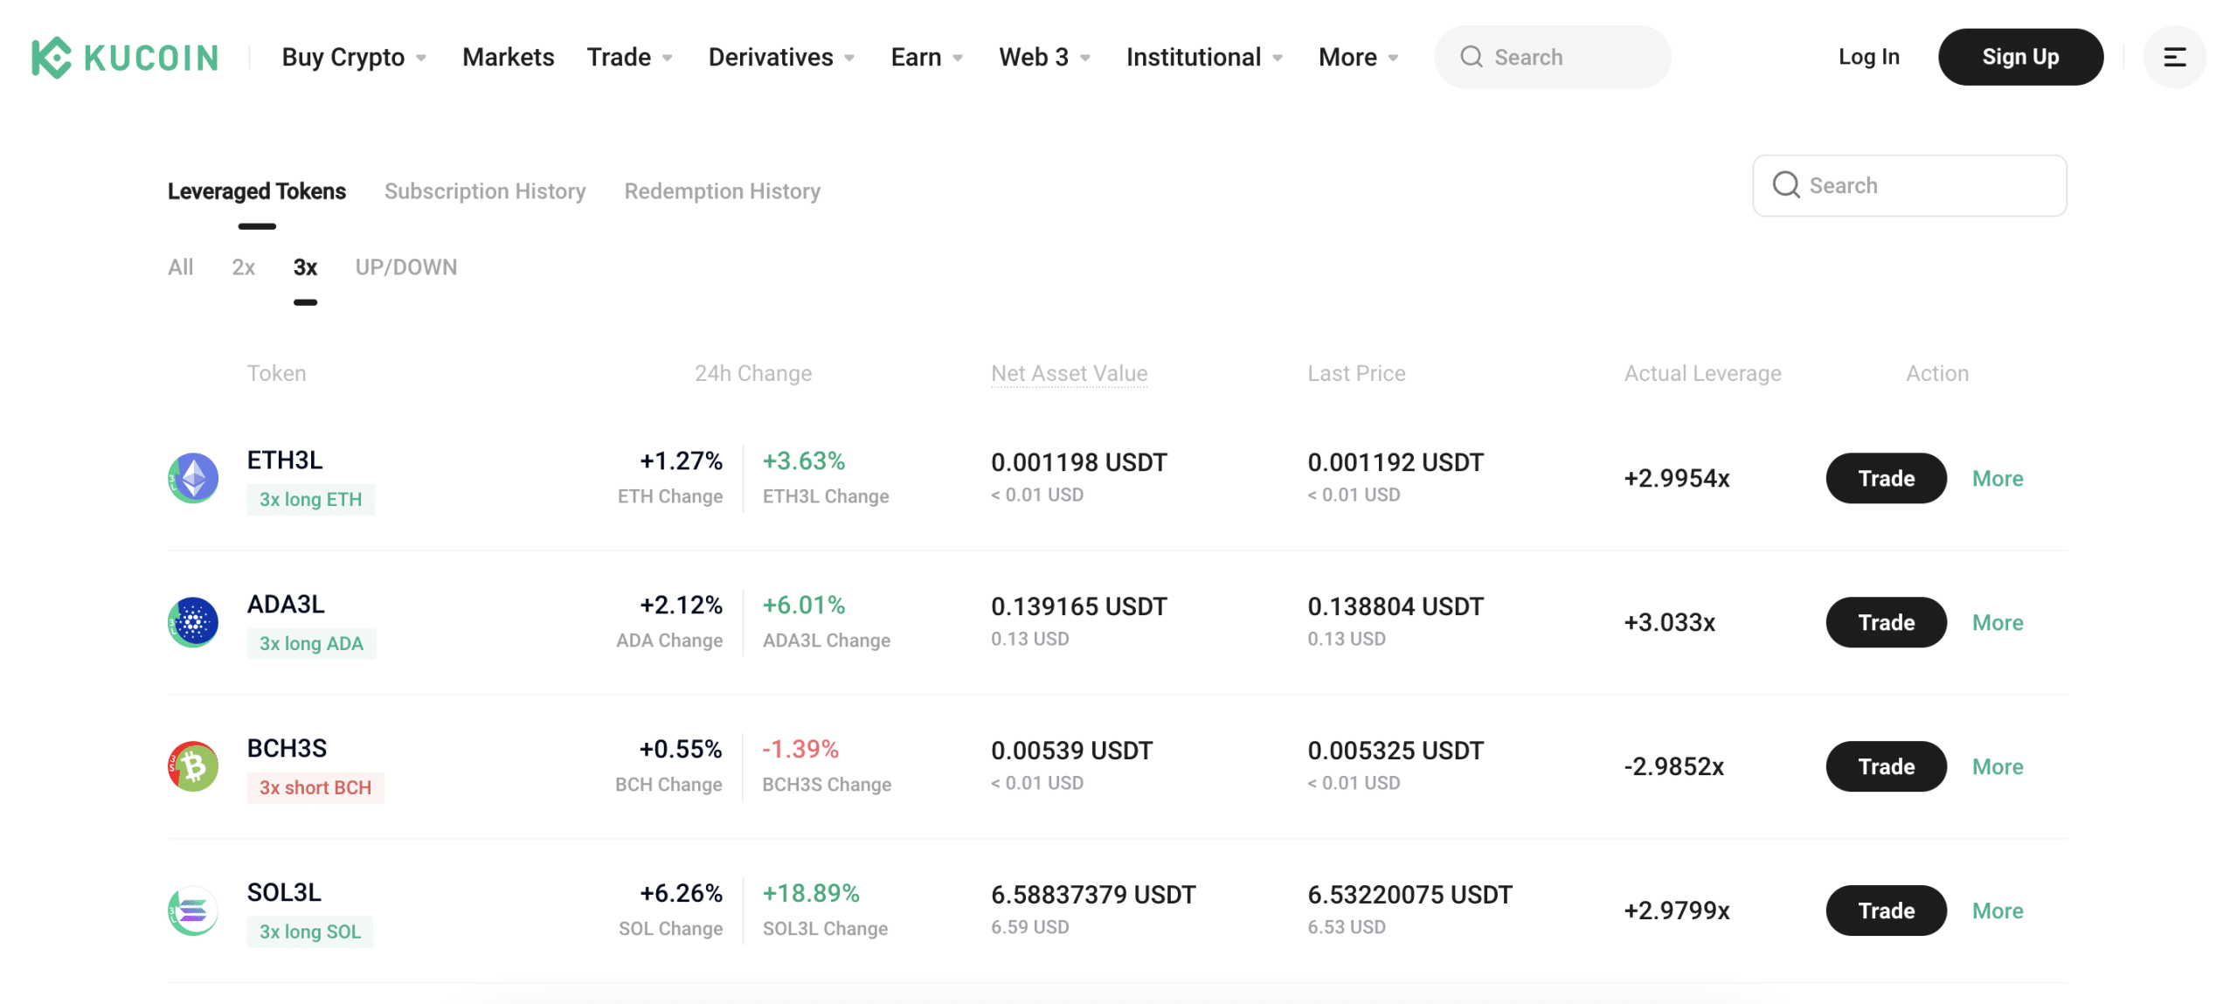Click the '3x short BCH' tag
Image resolution: width=2237 pixels, height=1004 pixels.
click(x=315, y=788)
